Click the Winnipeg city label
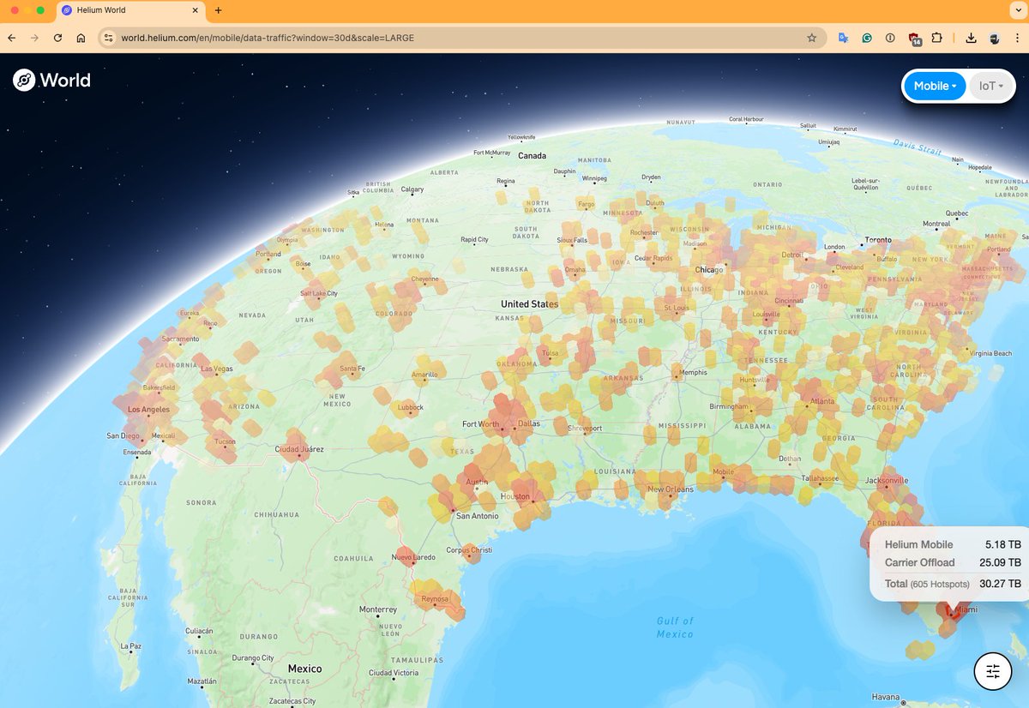This screenshot has height=708, width=1029. (594, 178)
